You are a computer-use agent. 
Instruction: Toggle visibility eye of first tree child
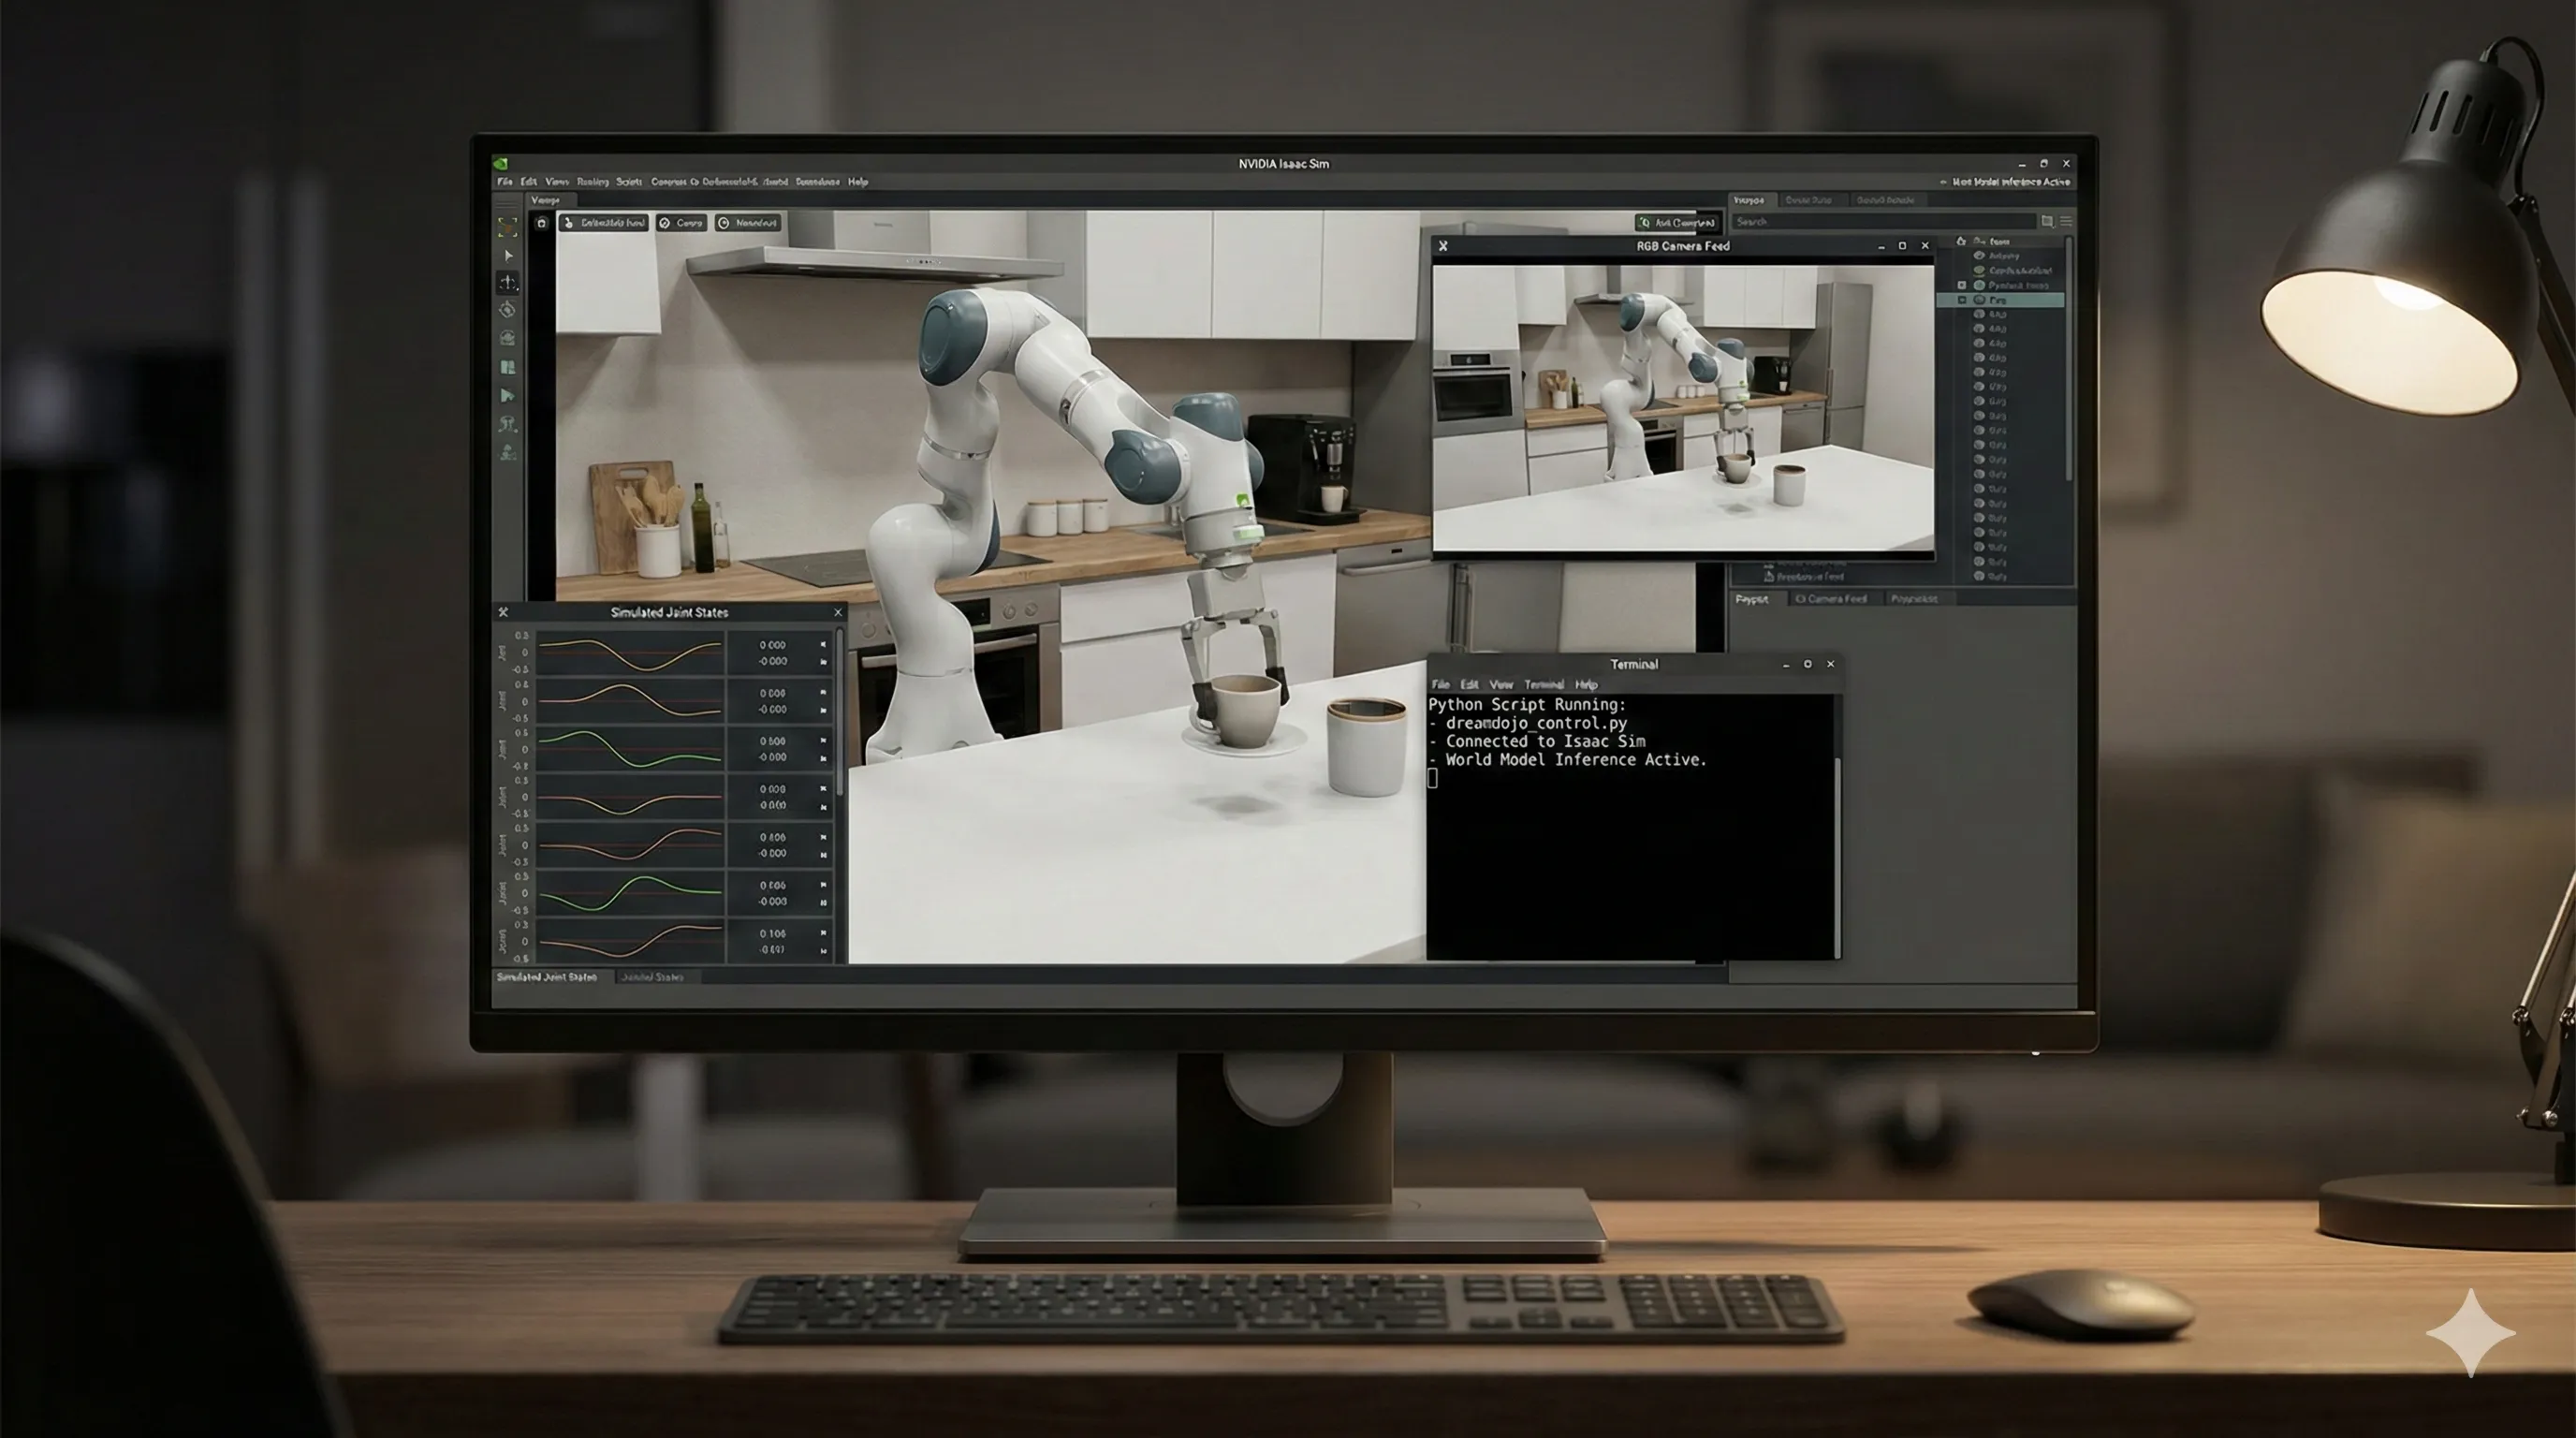(x=1979, y=256)
